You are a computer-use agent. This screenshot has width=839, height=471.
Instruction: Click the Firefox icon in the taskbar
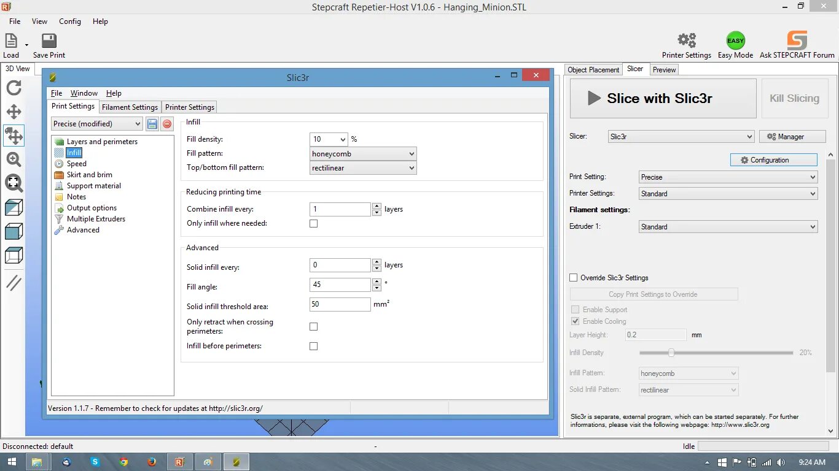click(152, 462)
